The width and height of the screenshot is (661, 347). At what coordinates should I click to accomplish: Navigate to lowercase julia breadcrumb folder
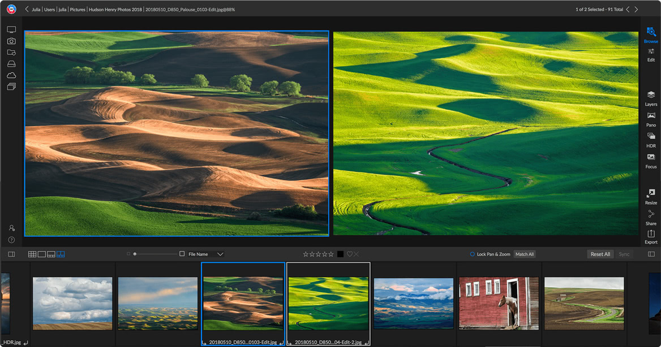point(62,9)
